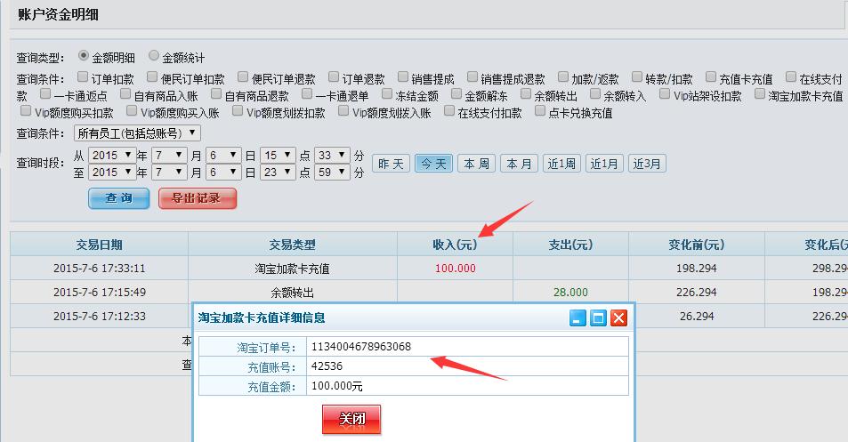The width and height of the screenshot is (848, 442).
Task: Check the 点卡兑换充值 checkbox
Action: pos(540,111)
